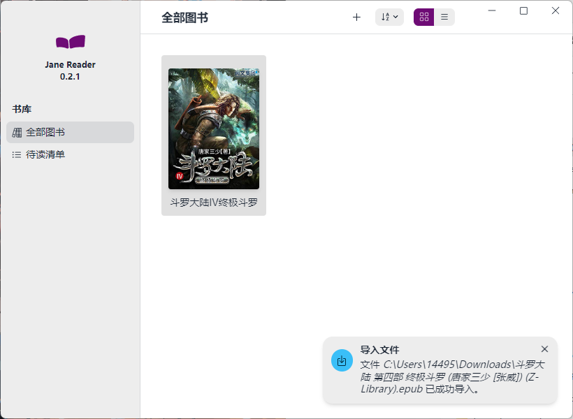Click the plus icon to add a book
The image size is (573, 419).
(x=356, y=17)
